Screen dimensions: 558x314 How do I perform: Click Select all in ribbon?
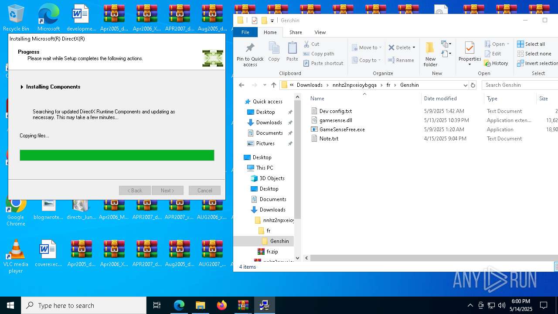(531, 44)
